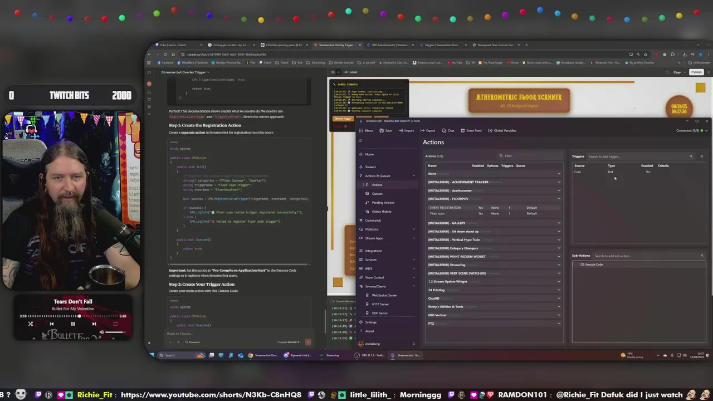Reload the browser page

[x=165, y=55]
